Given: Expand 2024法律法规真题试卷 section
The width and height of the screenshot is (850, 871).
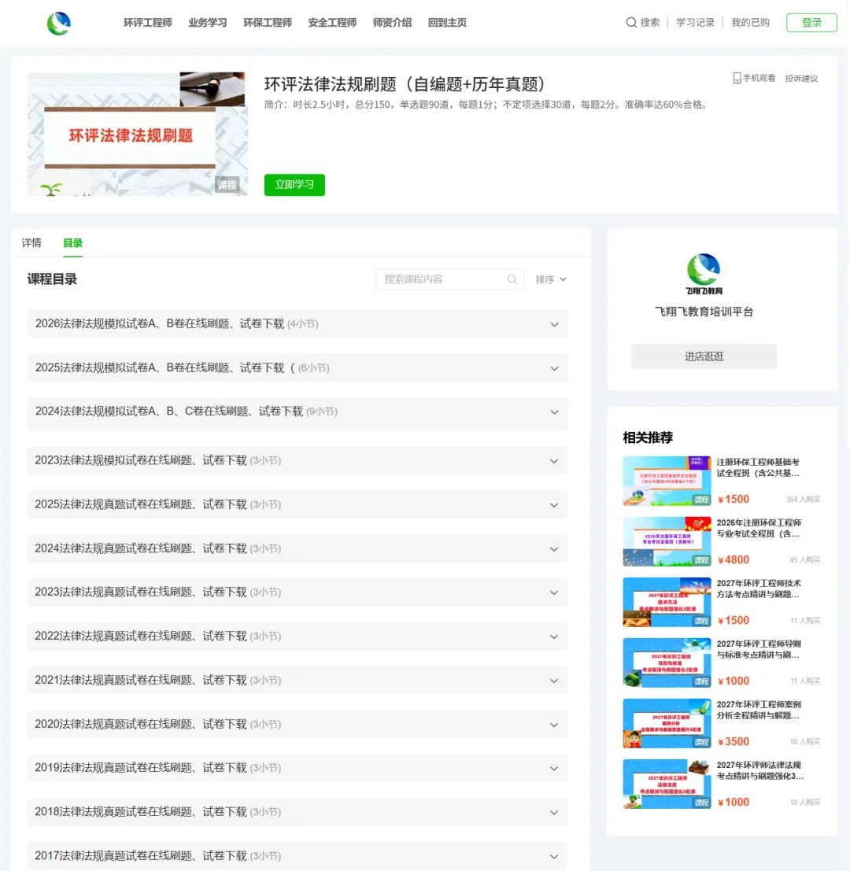Looking at the screenshot, I should click(x=297, y=549).
